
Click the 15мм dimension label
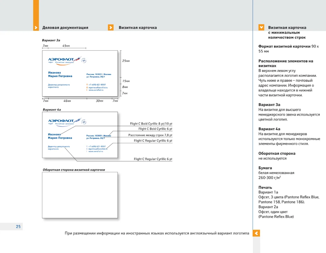pos(126,81)
